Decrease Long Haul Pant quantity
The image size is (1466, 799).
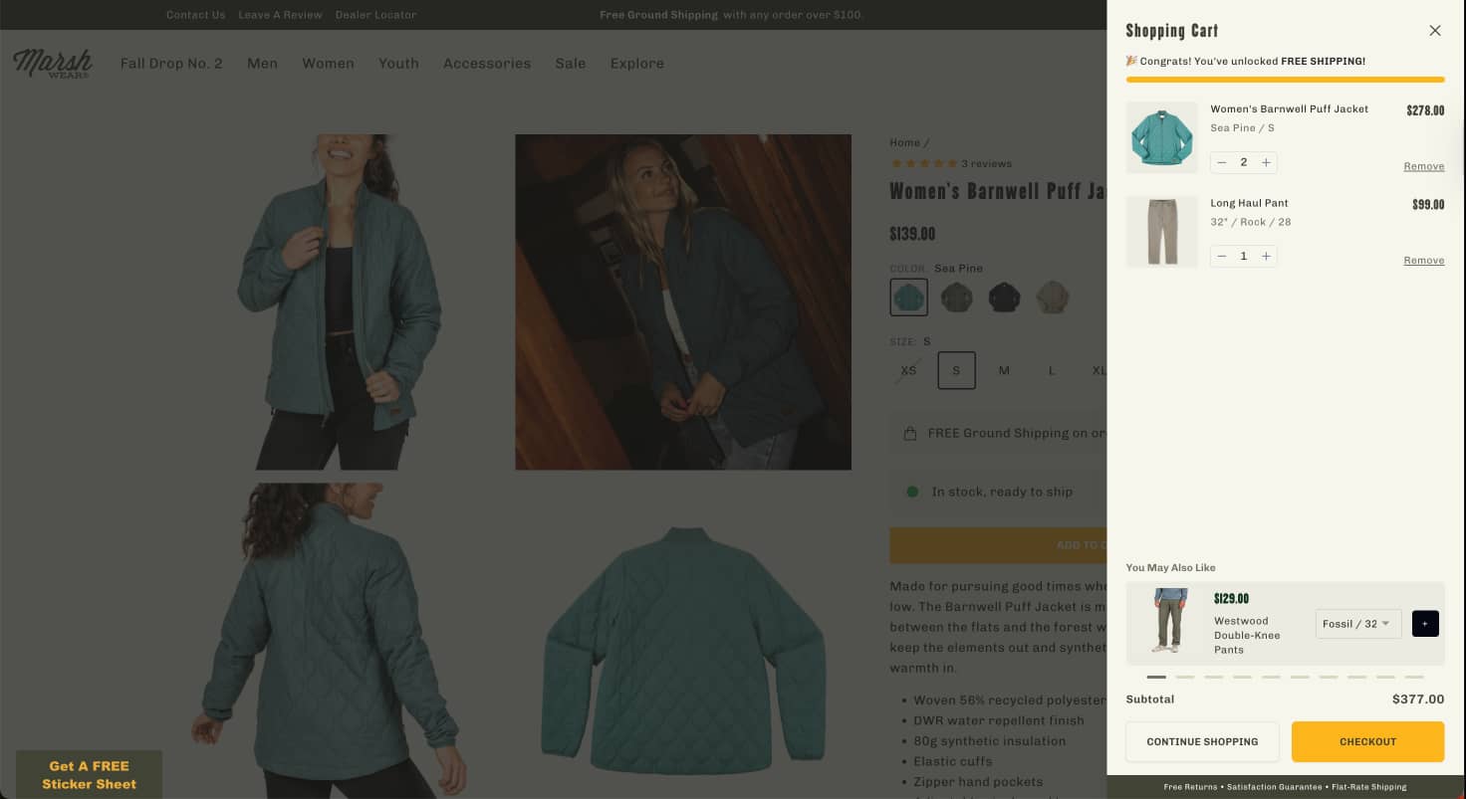tap(1222, 257)
